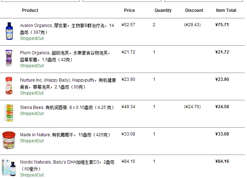The image size is (247, 179).
Task: Open the Plum Organics product link
Action: (65, 52)
